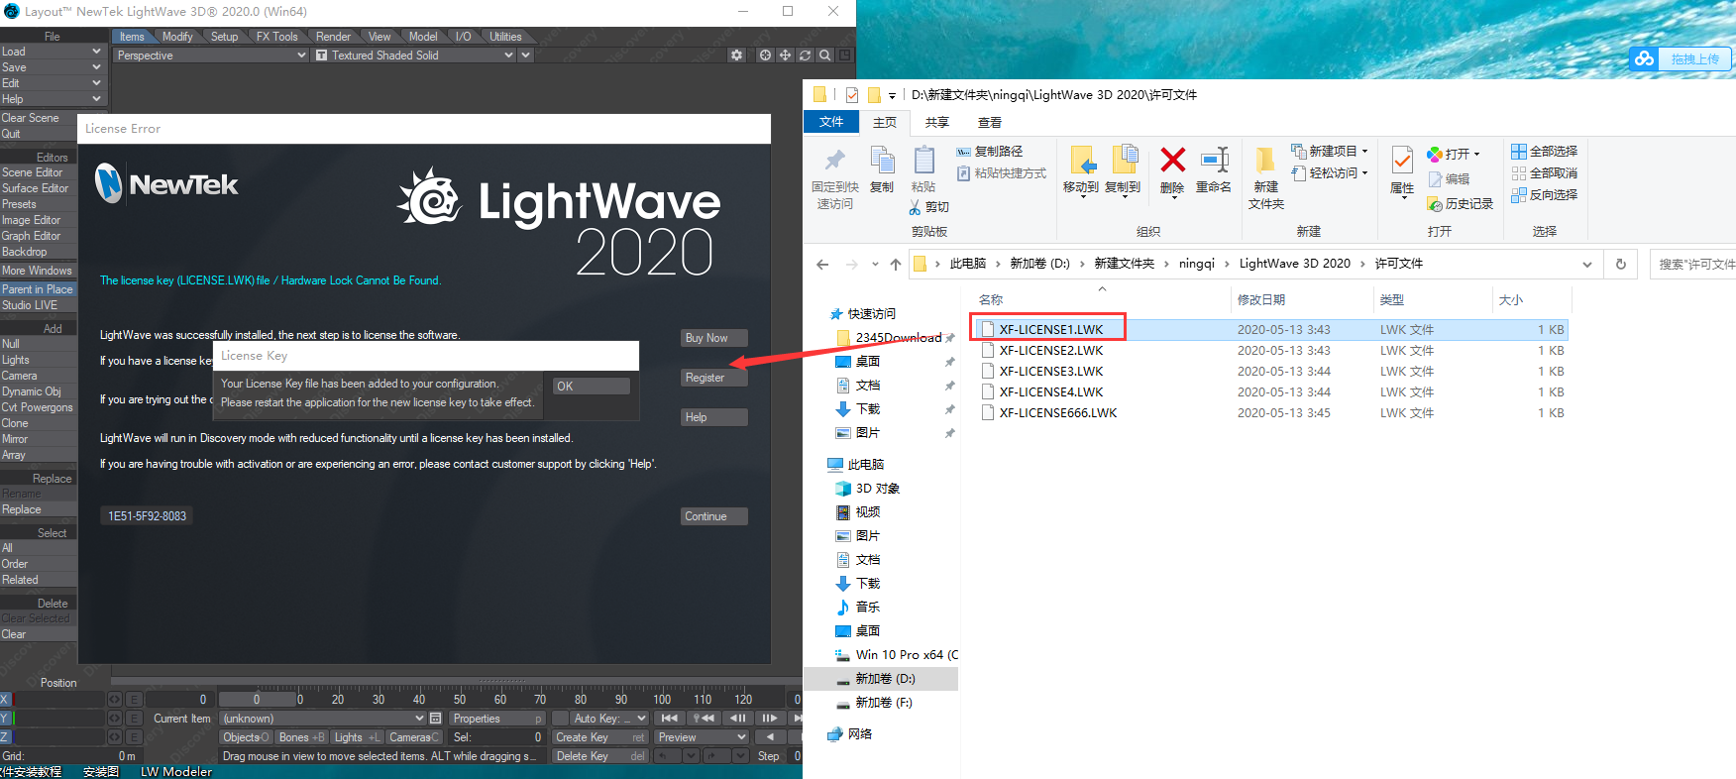Click Help button in License Error dialog
1736x779 pixels.
pyautogui.click(x=713, y=417)
